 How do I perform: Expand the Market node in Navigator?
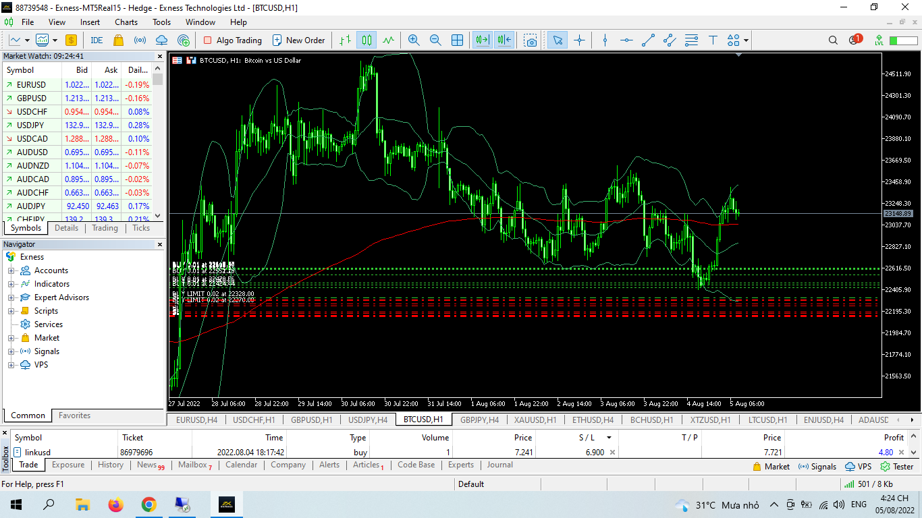tap(11, 338)
